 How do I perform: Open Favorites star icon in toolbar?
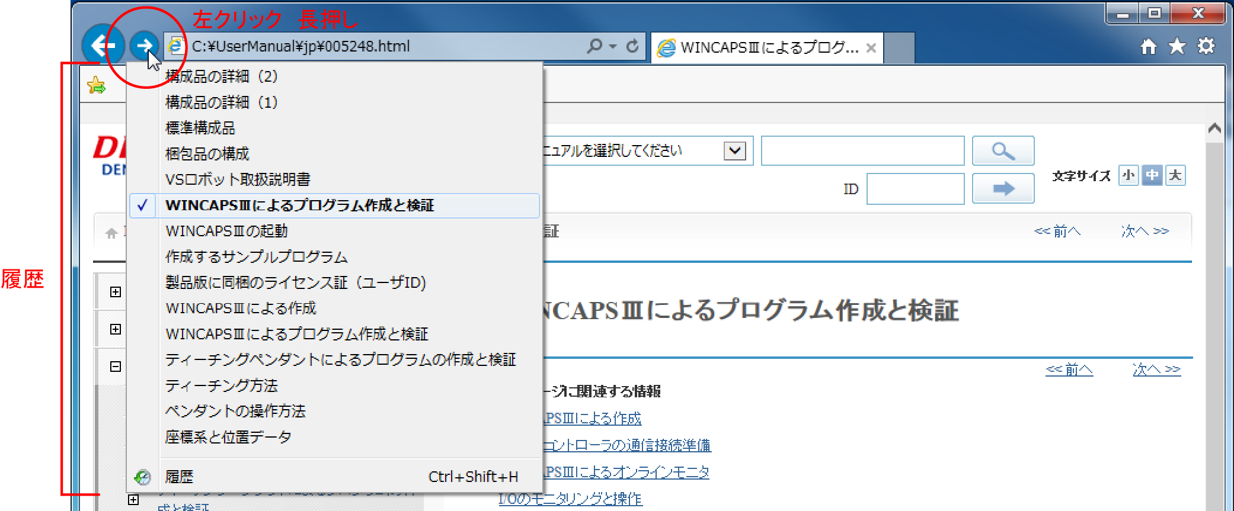1177,46
